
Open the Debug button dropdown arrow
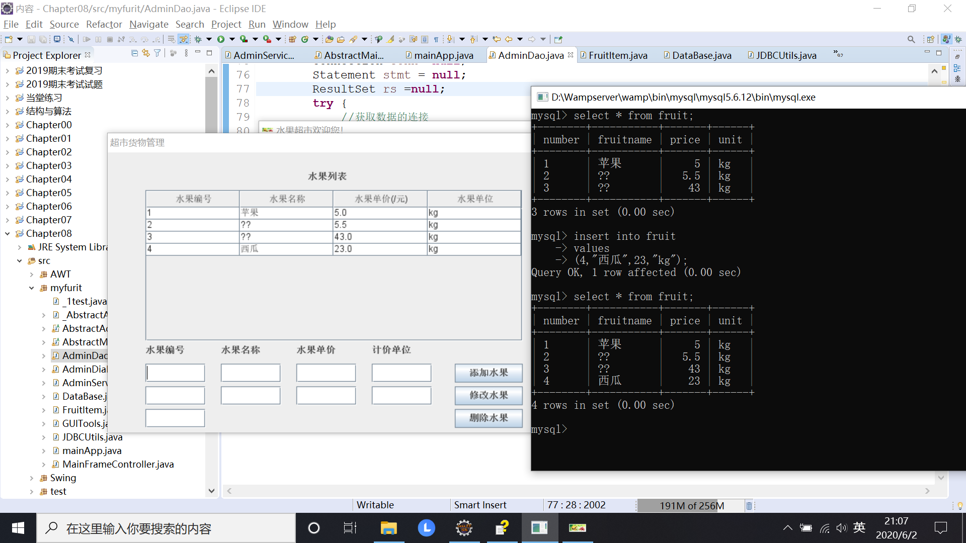point(209,39)
